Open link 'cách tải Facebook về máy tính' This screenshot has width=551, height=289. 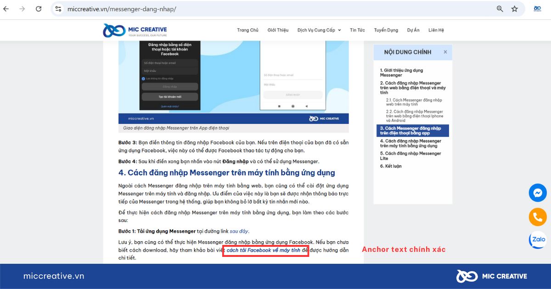point(264,250)
